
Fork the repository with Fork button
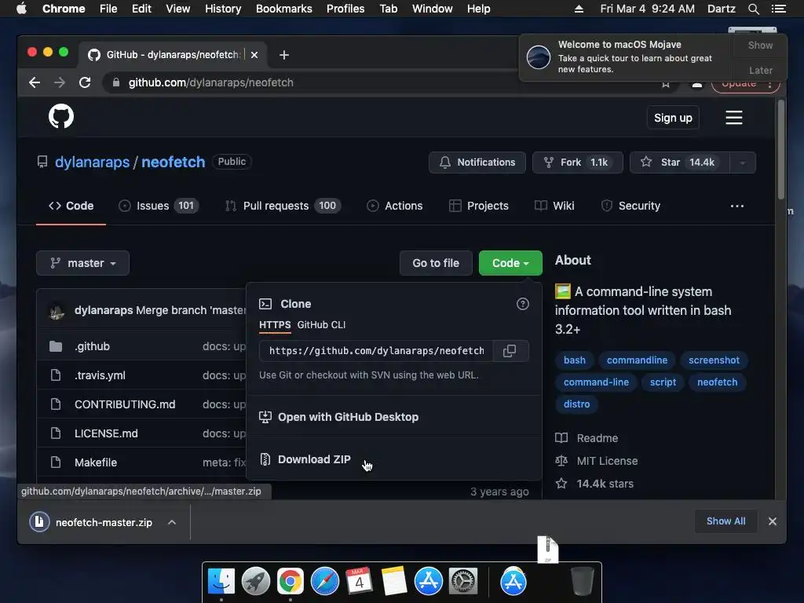point(578,163)
